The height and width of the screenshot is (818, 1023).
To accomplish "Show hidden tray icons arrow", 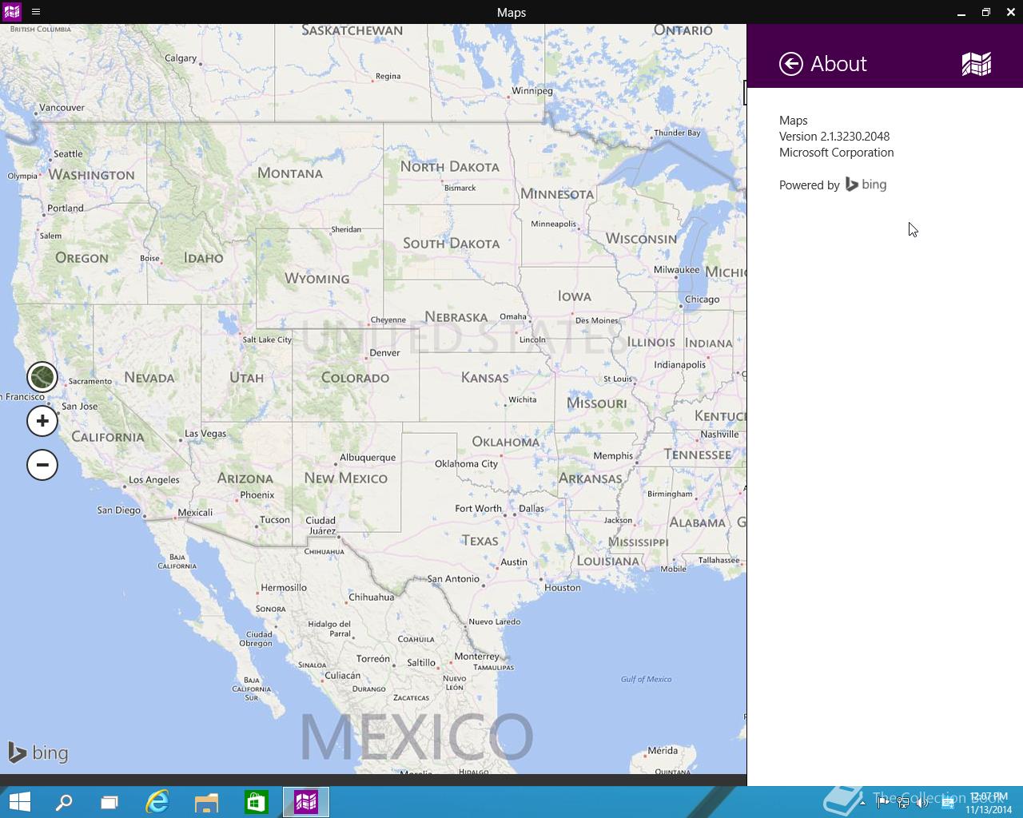I will pos(862,803).
